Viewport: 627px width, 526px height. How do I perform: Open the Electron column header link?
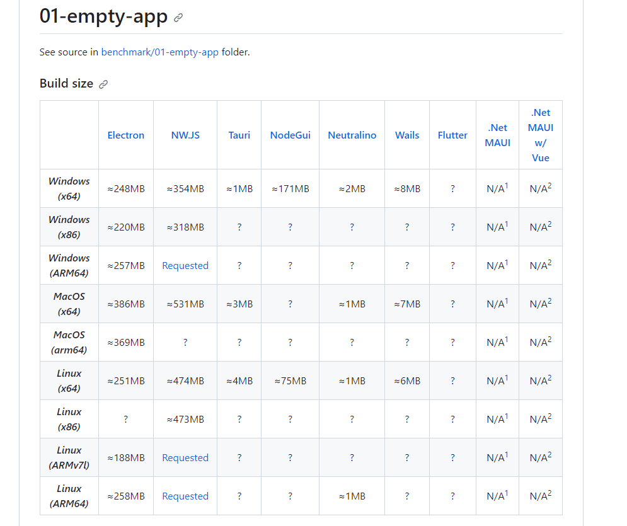tap(126, 135)
